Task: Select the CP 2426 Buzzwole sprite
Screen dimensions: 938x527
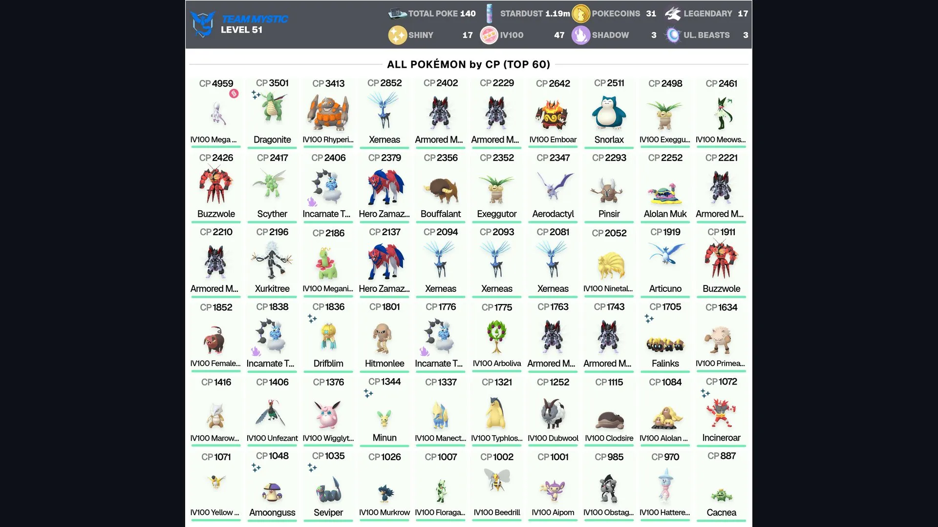Action: pyautogui.click(x=216, y=184)
